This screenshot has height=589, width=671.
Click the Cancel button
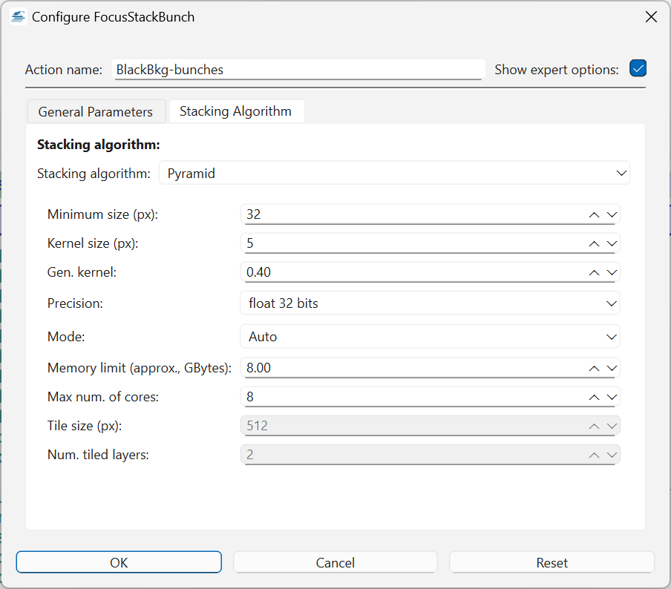tap(335, 562)
